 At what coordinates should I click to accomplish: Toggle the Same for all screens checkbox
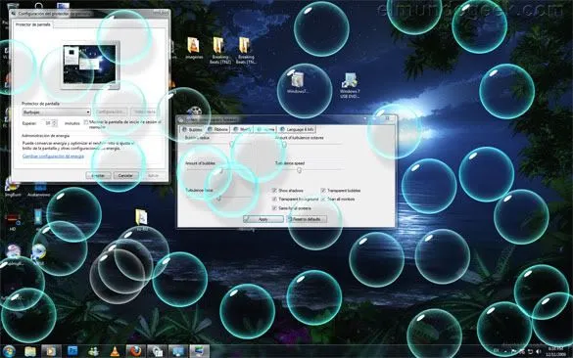pyautogui.click(x=274, y=208)
